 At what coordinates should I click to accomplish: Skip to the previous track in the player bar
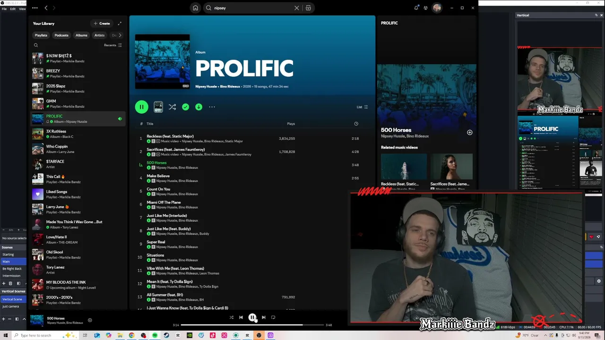(241, 317)
